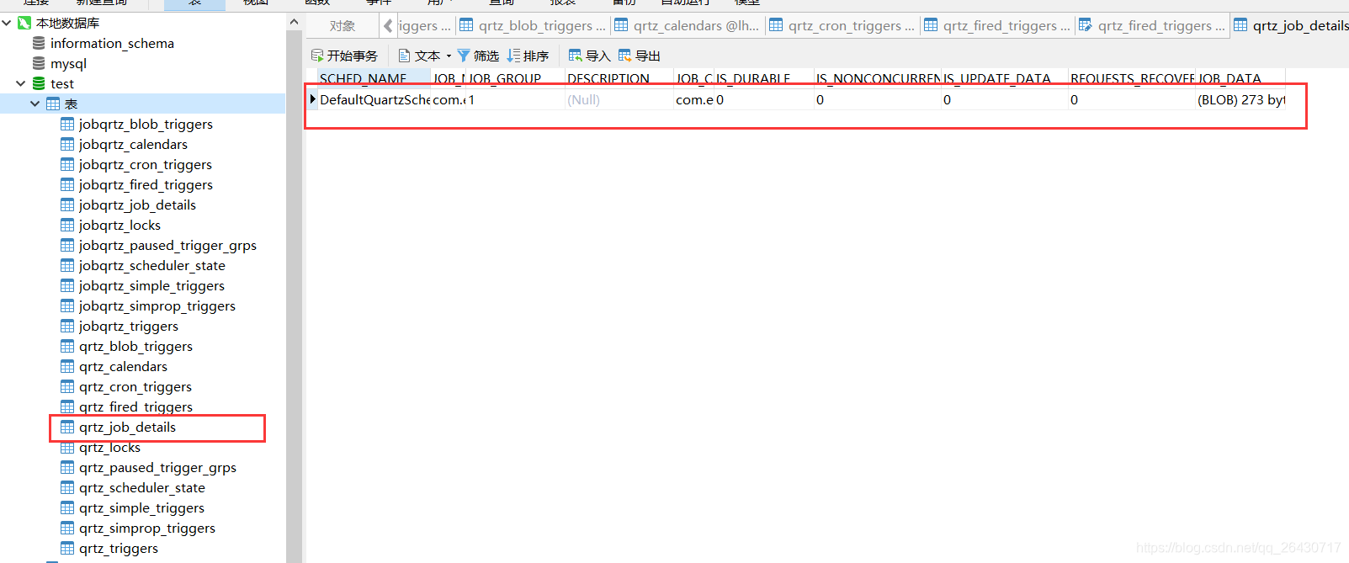
Task: Switch to the qrtz_job_details tab
Action: tap(1292, 26)
